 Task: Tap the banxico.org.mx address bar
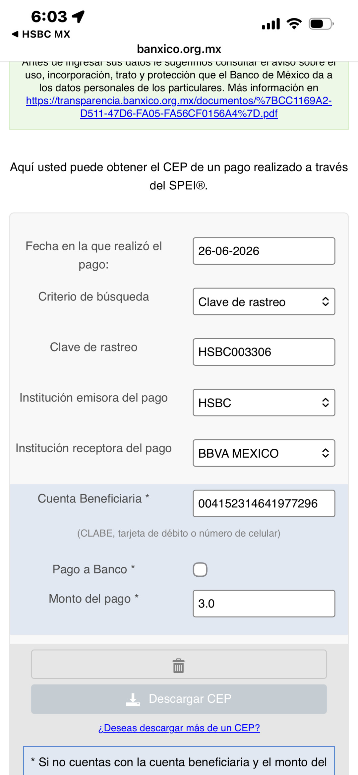(x=179, y=49)
